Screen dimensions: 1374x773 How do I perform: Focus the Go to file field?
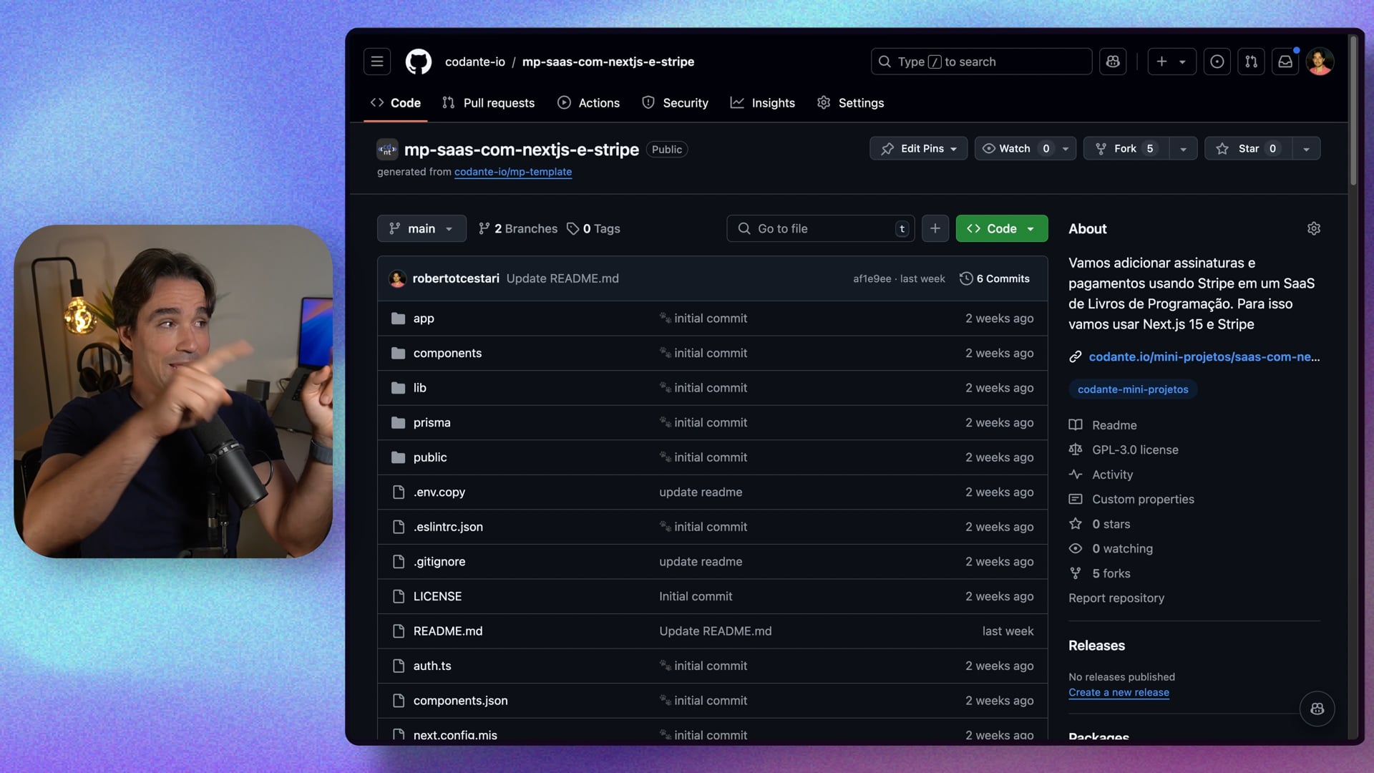click(820, 228)
